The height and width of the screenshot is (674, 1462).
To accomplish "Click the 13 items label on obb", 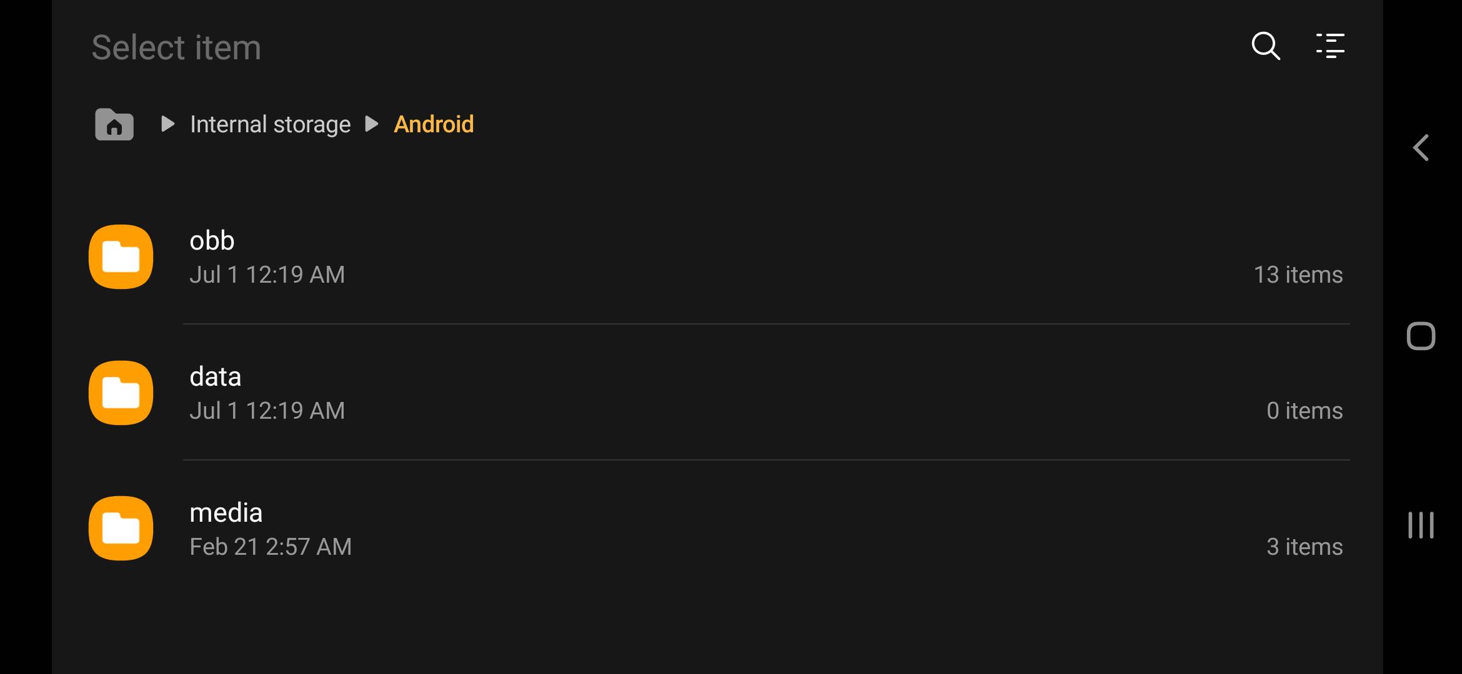I will click(x=1298, y=274).
